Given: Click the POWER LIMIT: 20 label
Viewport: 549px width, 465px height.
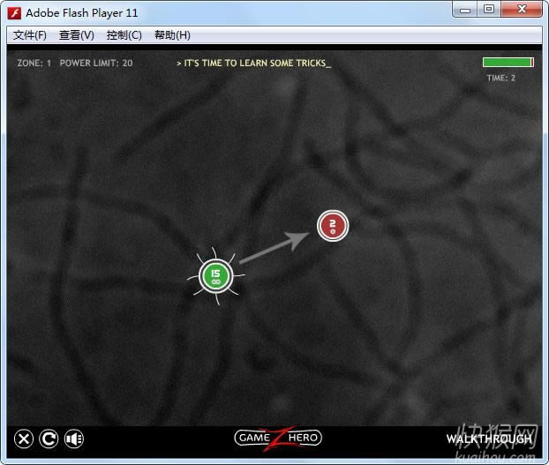Looking at the screenshot, I should (96, 64).
